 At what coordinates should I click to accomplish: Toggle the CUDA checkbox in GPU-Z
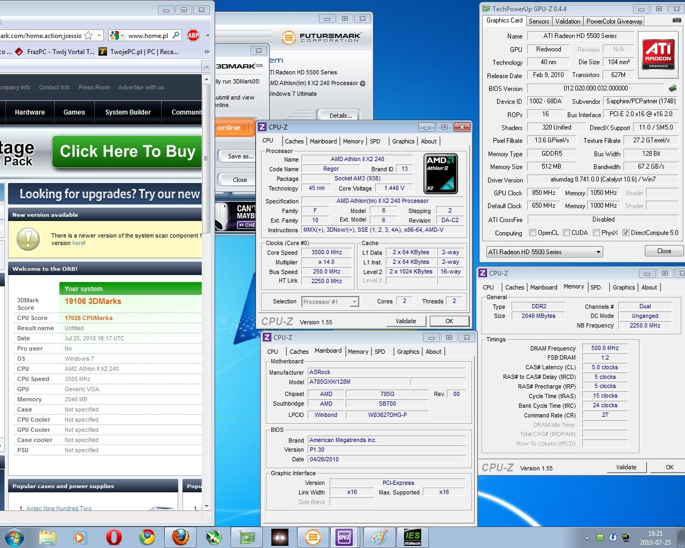(566, 233)
